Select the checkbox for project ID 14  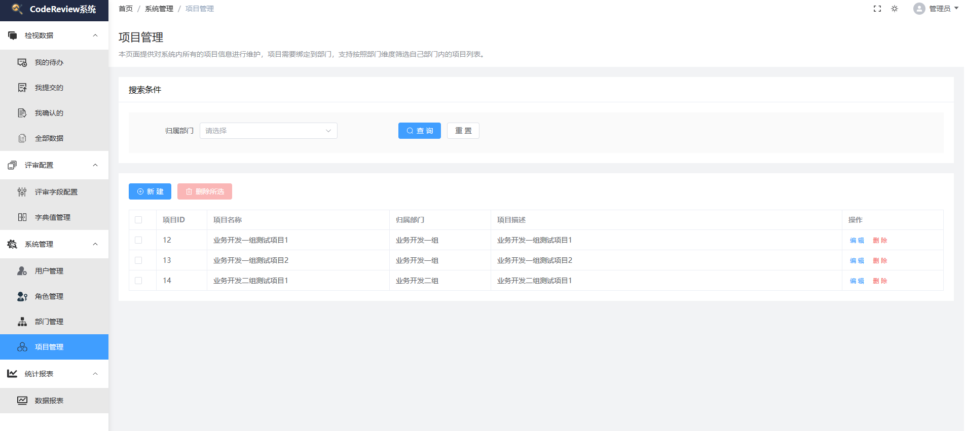click(138, 281)
